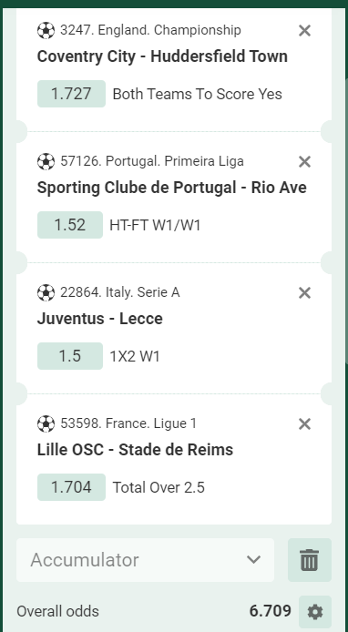Screen dimensions: 348x632
Task: Click football icon beside Italy Serie A
Action: (x=46, y=292)
